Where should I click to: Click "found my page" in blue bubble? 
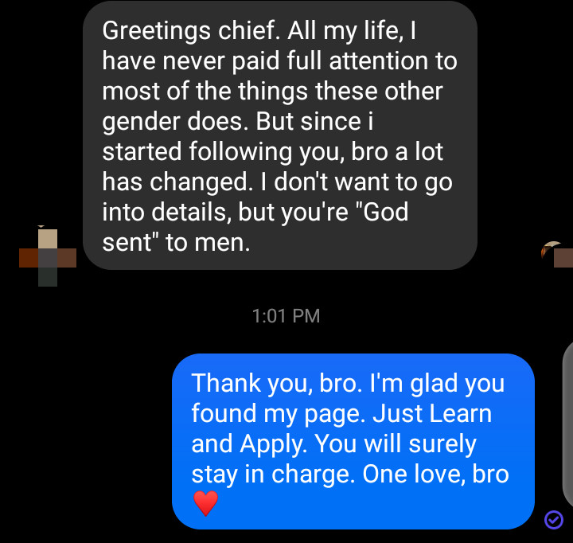279,414
